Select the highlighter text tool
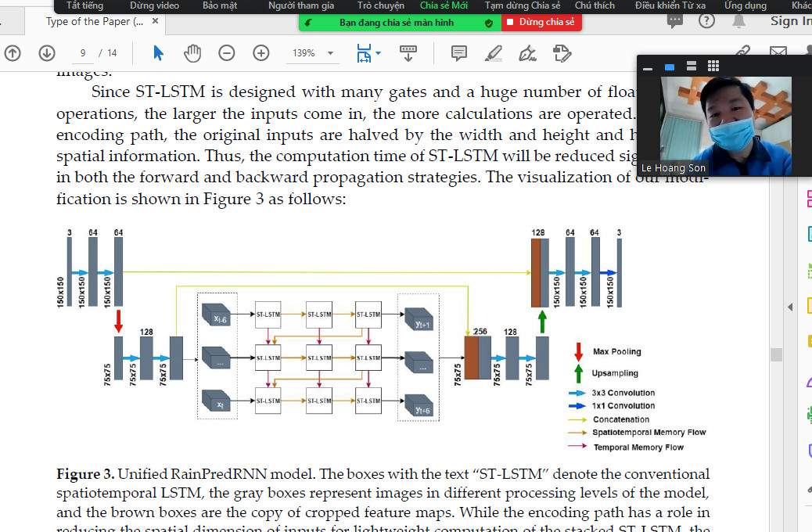 pos(494,53)
